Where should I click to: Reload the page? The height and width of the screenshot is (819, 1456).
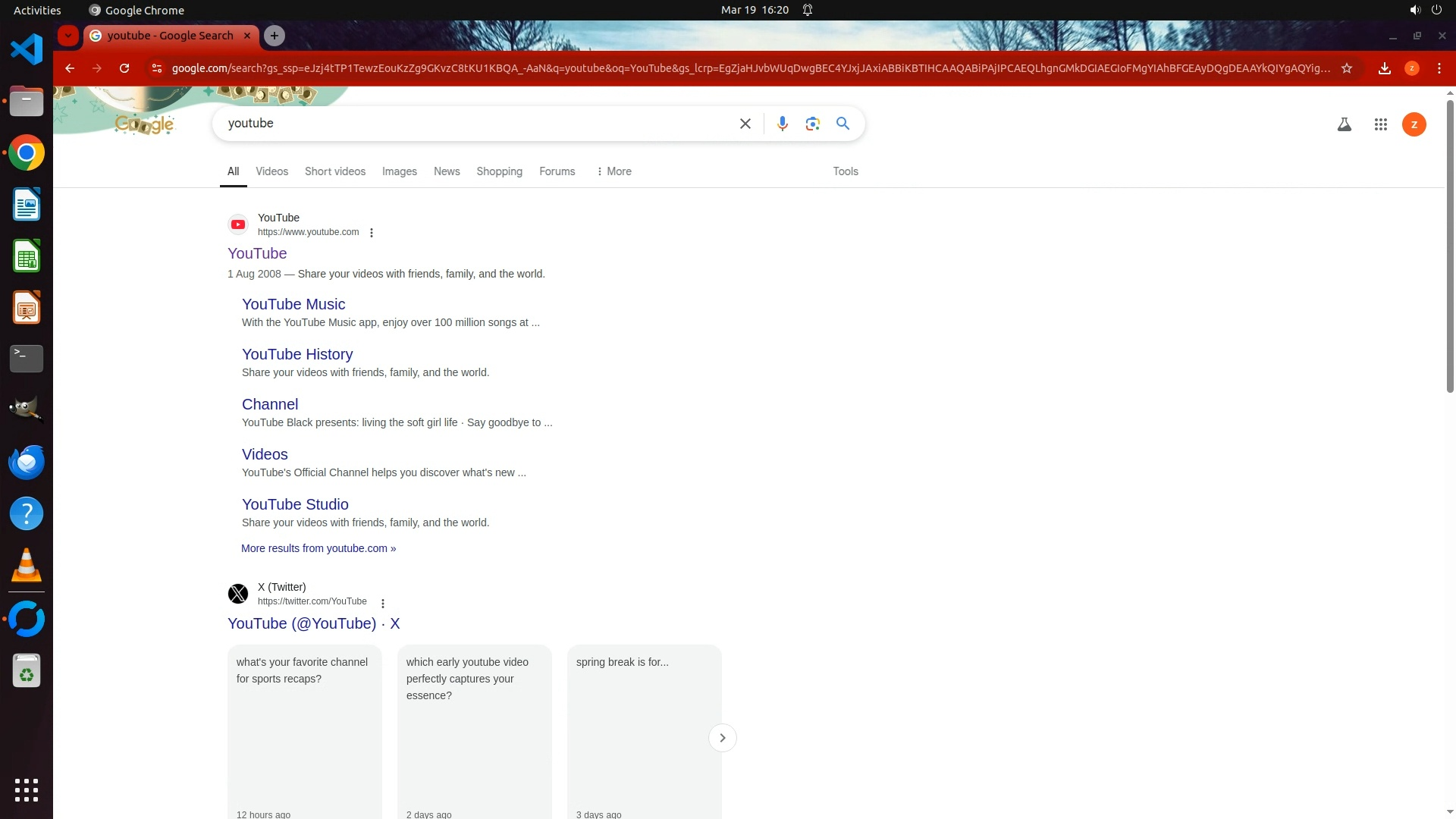coord(124,68)
